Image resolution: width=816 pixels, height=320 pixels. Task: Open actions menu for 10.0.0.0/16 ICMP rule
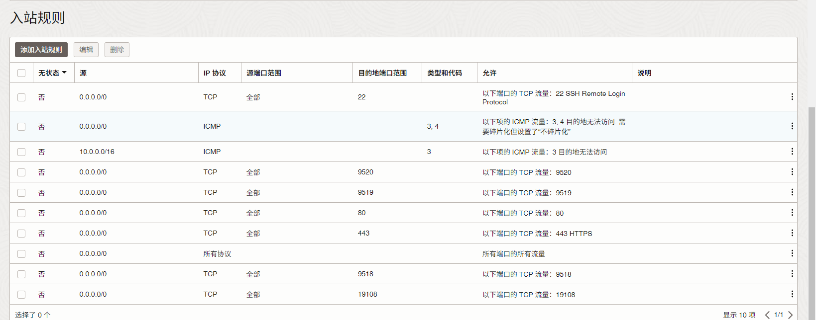coord(792,152)
